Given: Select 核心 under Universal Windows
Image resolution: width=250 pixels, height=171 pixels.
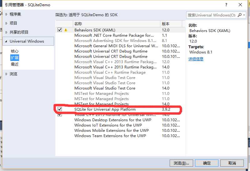Looking at the screenshot, I should tap(14, 51).
